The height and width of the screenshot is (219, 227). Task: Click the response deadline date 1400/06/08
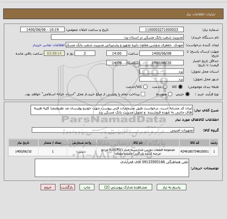click(x=162, y=53)
